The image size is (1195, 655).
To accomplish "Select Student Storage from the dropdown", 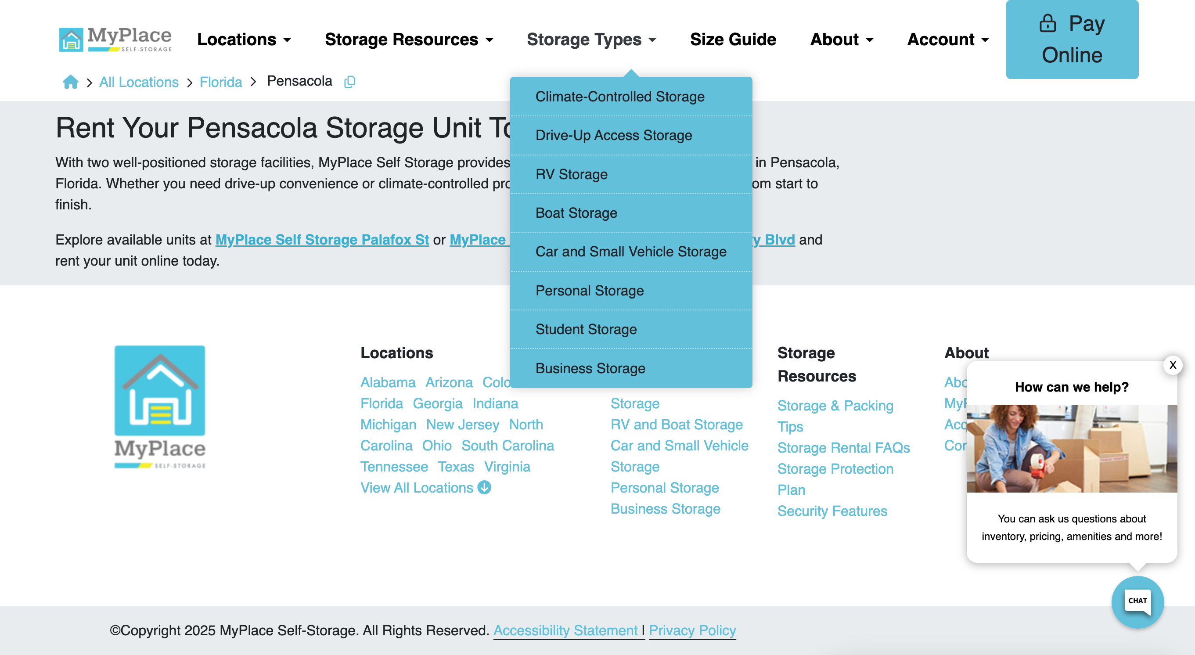I will (x=586, y=329).
